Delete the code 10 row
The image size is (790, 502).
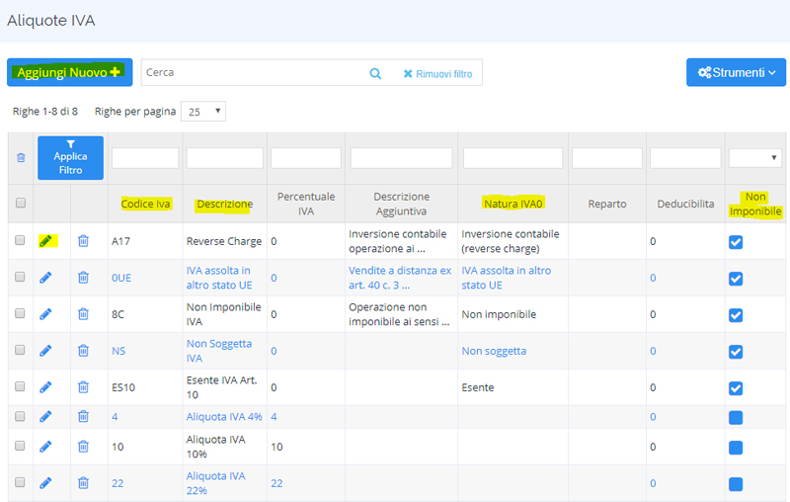pos(83,447)
